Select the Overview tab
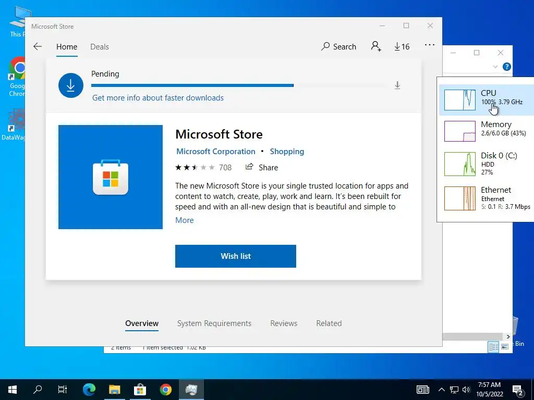Screen dimensions: 534x400 142,323
